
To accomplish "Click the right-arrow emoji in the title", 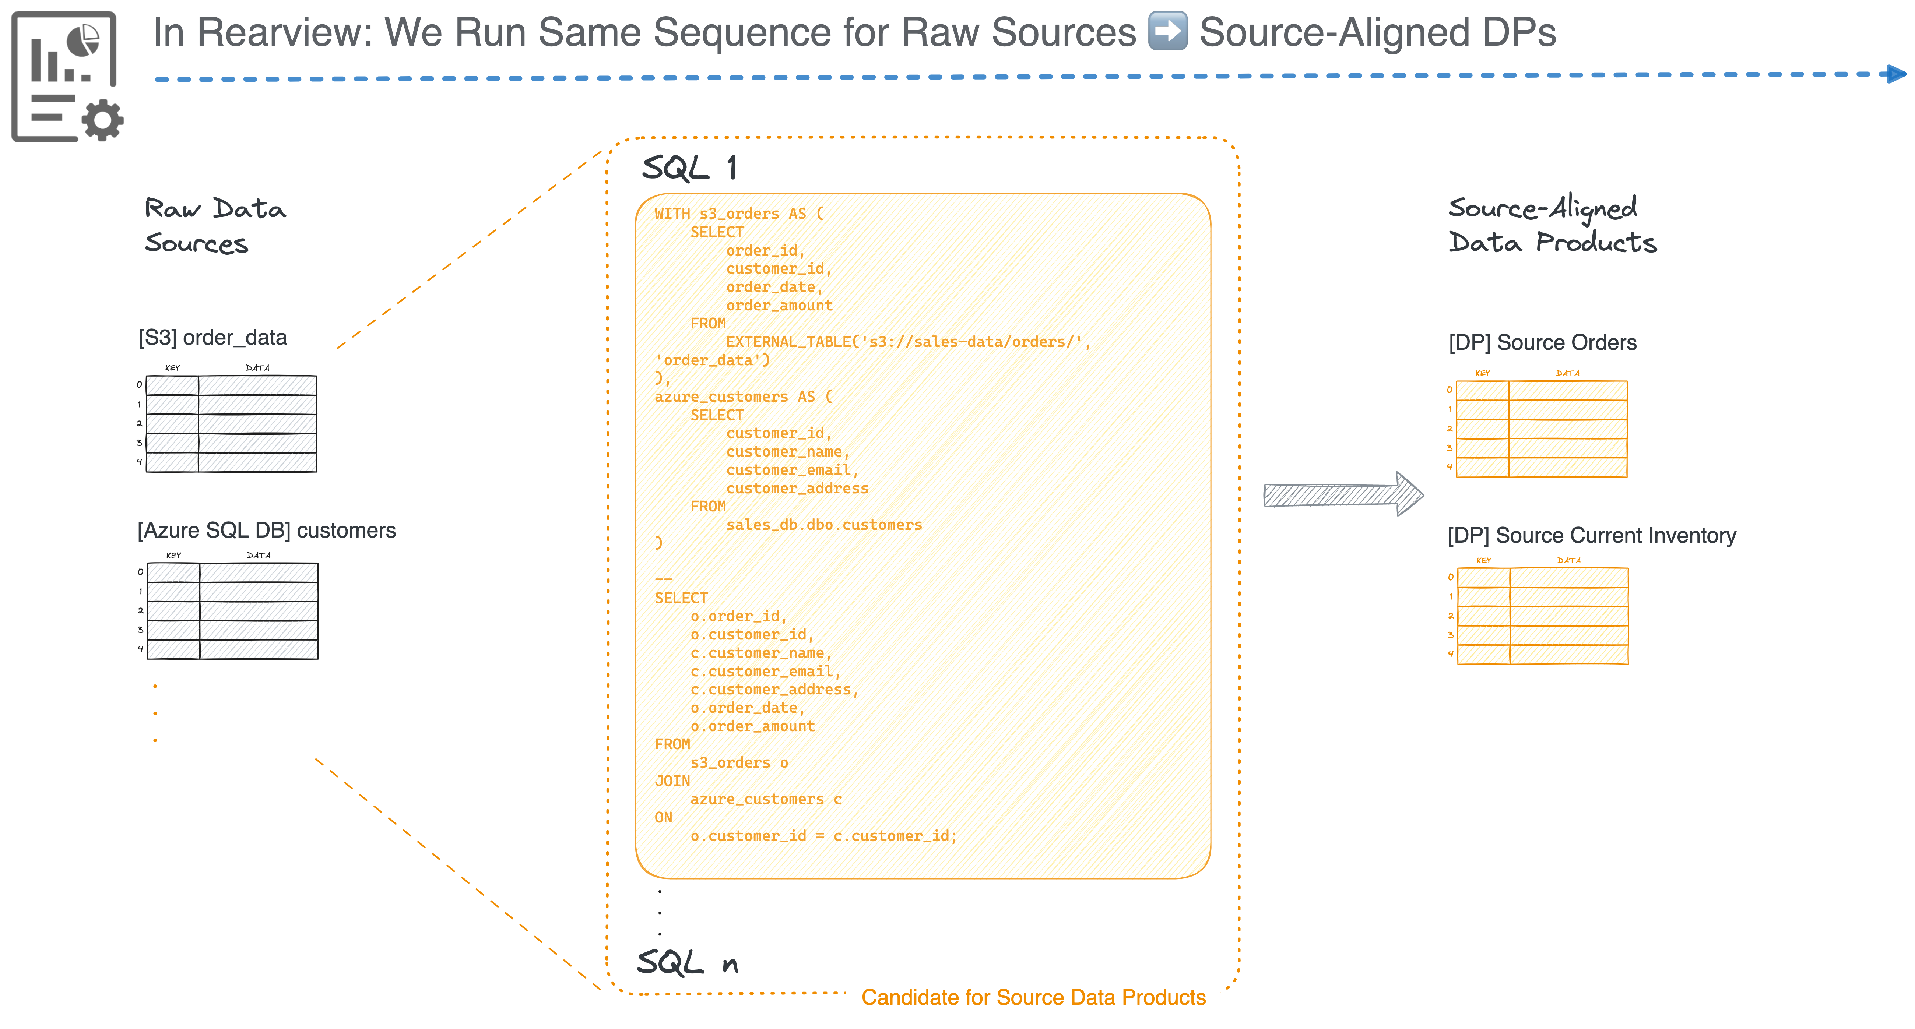I will [1167, 32].
